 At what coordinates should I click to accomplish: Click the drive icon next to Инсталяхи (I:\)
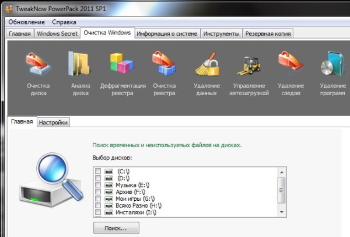tap(108, 212)
